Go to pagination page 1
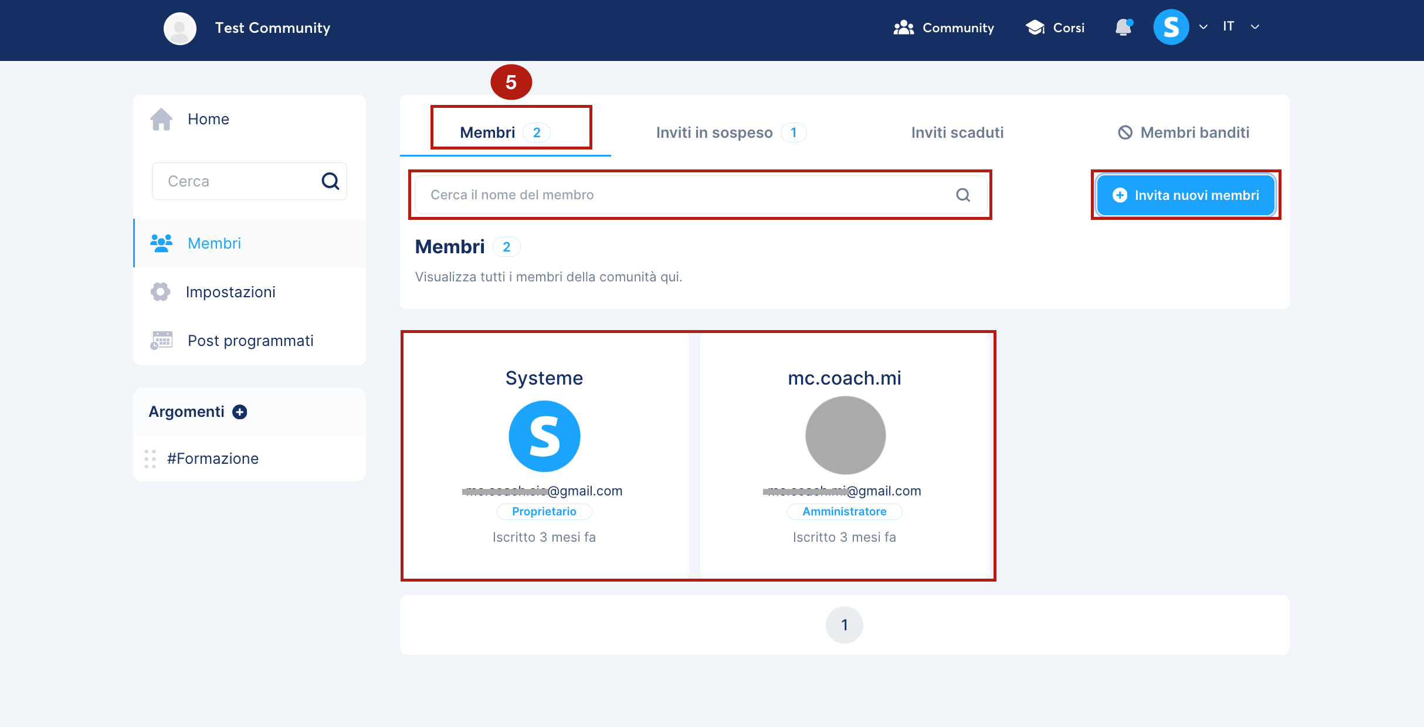Screen dimensions: 1424x727 pyautogui.click(x=845, y=625)
